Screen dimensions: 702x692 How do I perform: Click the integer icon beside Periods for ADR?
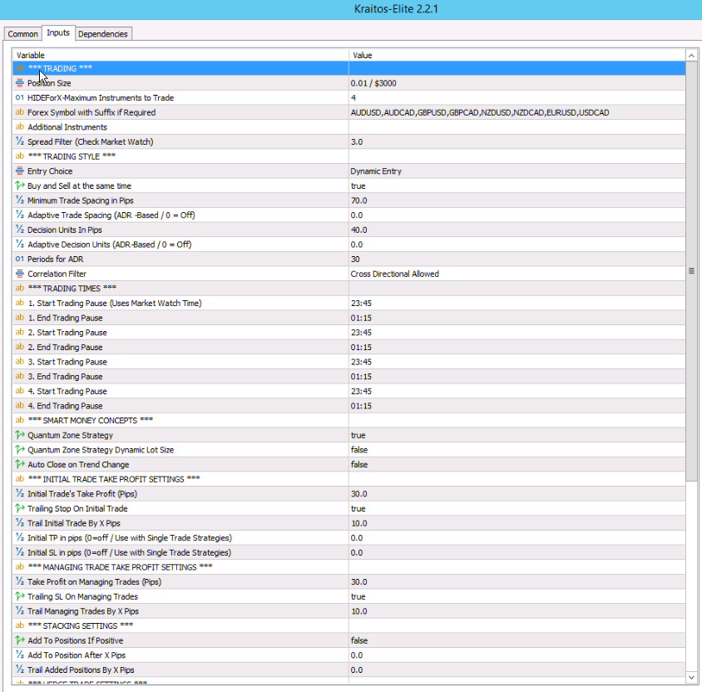(x=20, y=259)
